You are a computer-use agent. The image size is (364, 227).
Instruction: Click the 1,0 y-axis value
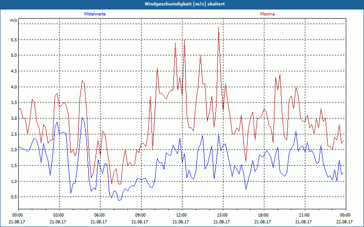click(x=14, y=181)
